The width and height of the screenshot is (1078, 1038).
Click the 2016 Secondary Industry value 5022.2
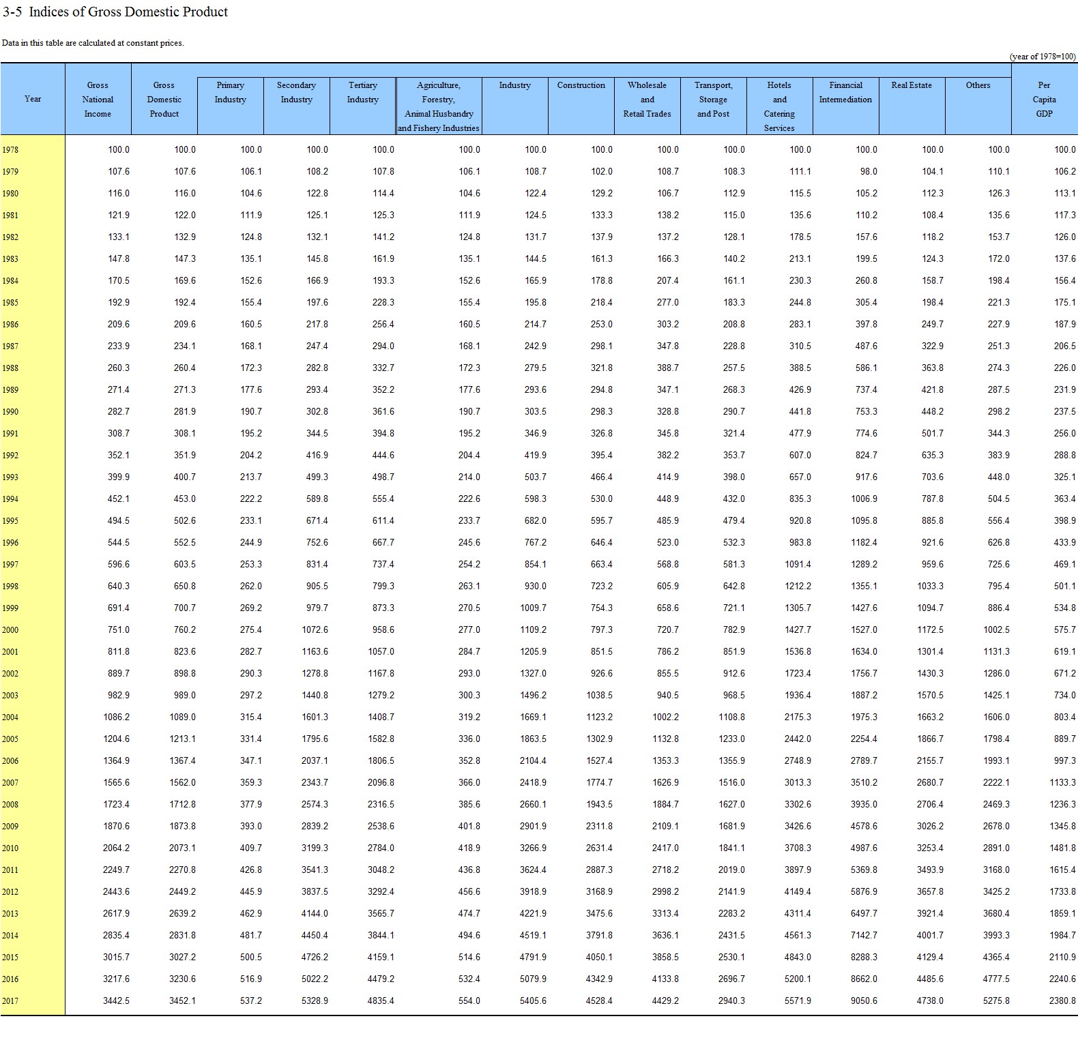click(x=315, y=979)
